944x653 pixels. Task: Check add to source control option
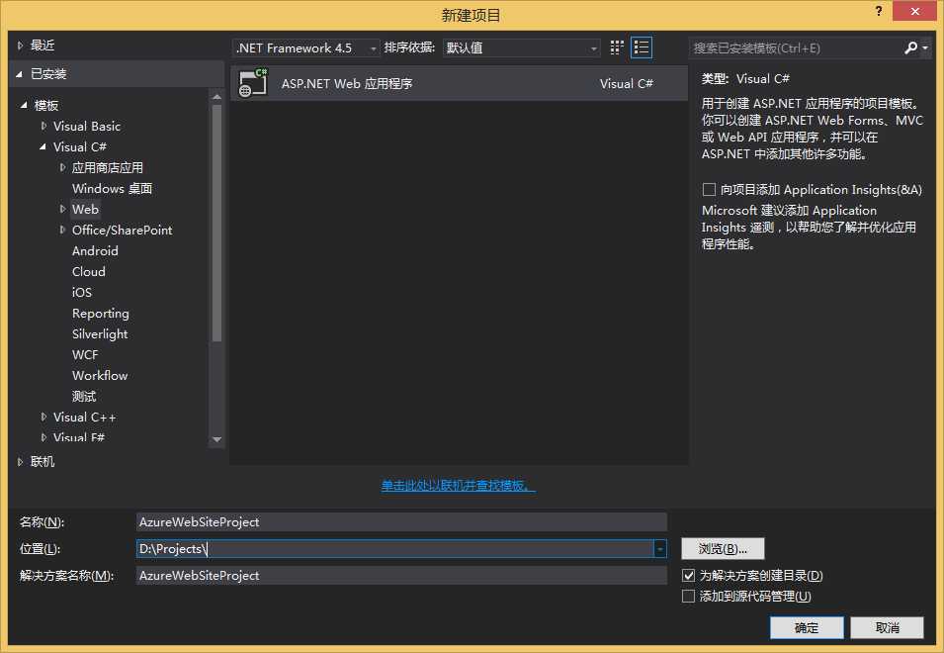(688, 596)
